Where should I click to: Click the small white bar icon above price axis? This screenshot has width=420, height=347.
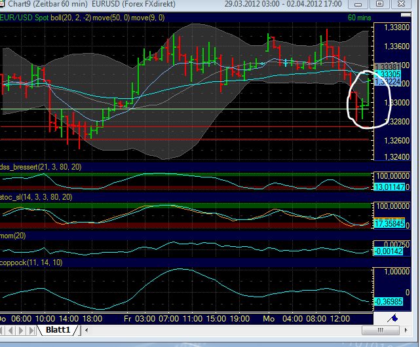click(x=406, y=15)
